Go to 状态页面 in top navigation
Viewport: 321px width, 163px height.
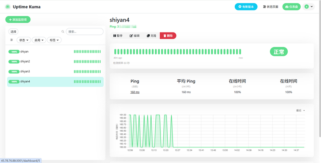coord(270,7)
